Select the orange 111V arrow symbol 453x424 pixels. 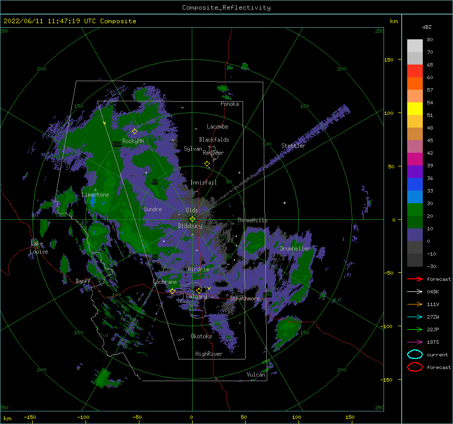pos(415,304)
